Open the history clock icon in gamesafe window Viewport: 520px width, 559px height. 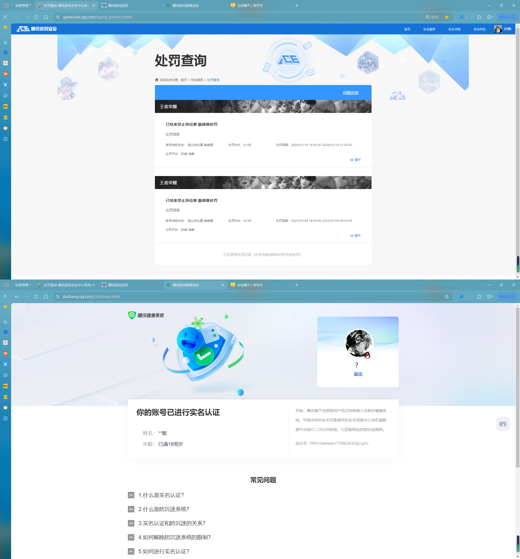point(490,17)
